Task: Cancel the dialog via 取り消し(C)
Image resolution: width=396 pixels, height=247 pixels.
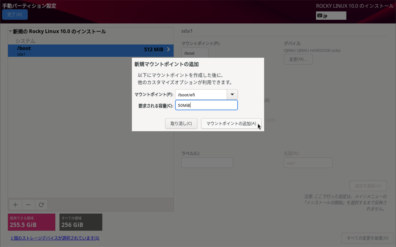Action: tap(181, 123)
